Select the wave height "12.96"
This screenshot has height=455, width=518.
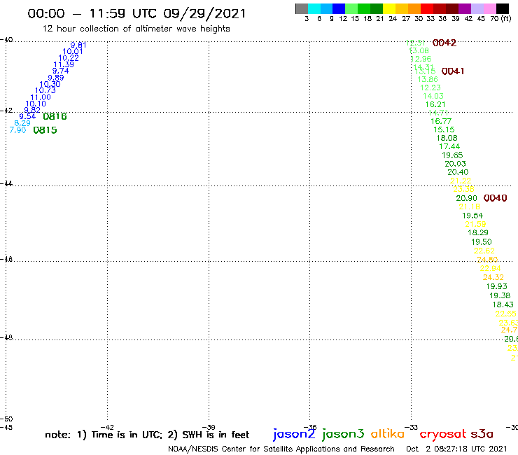[x=421, y=59]
